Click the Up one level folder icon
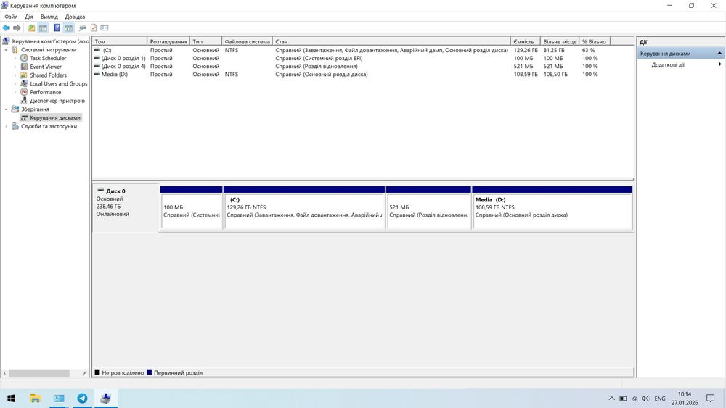This screenshot has height=408, width=726. point(31,28)
